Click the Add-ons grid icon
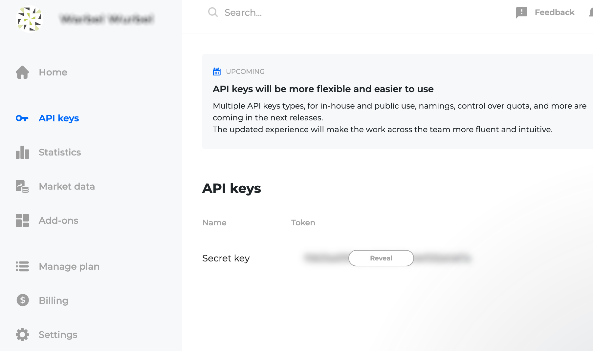The height and width of the screenshot is (351, 593). coord(22,220)
